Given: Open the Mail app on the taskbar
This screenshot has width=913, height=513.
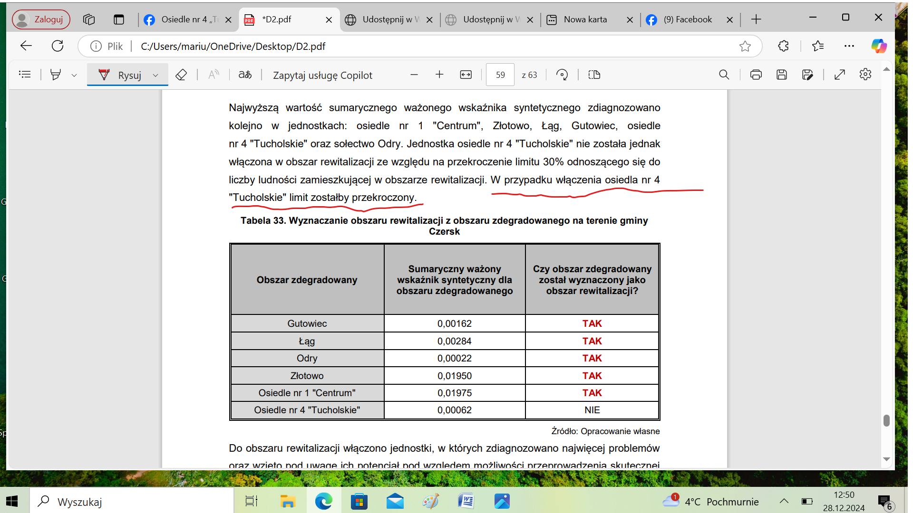Looking at the screenshot, I should 395,501.
